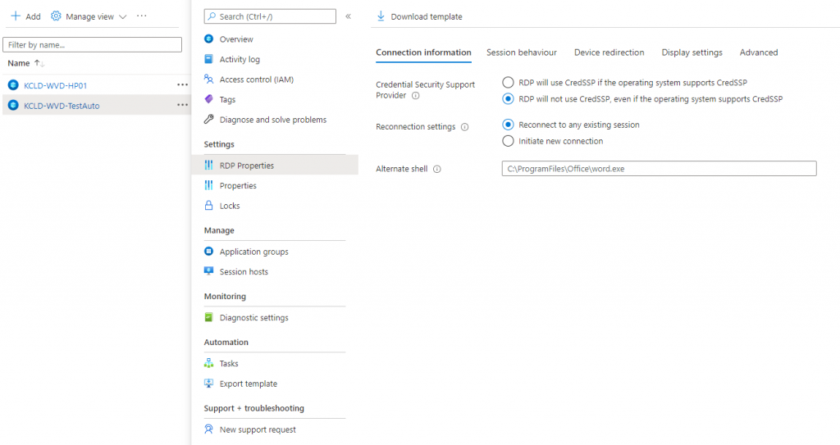This screenshot has height=445, width=840.
Task: Click the KCLD-WVD-TestAuto host pool icon
Action: point(13,105)
